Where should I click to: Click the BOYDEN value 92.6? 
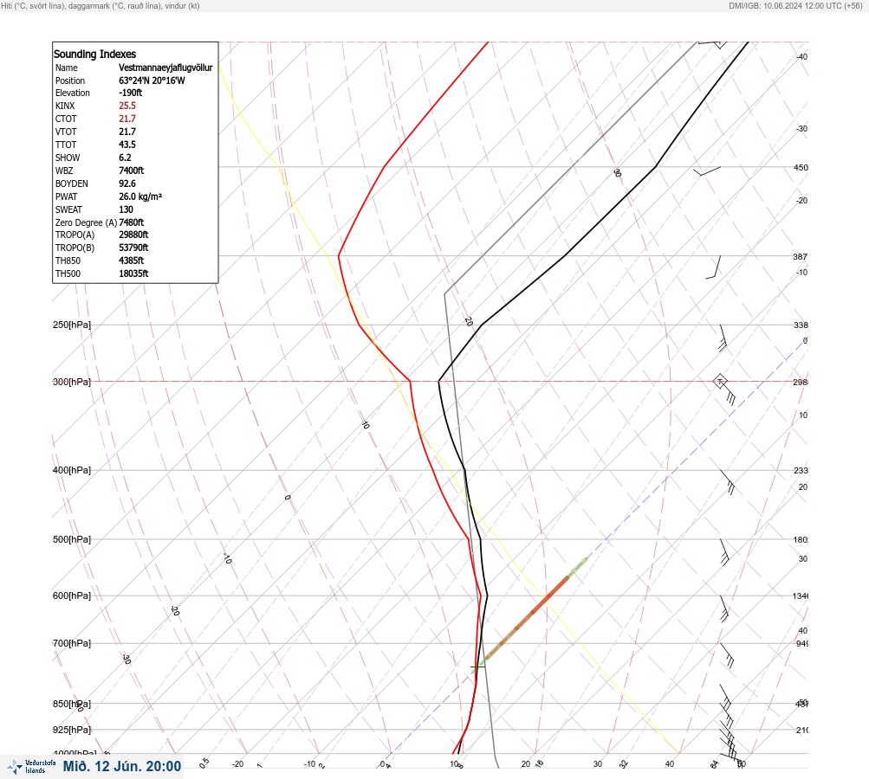point(126,183)
